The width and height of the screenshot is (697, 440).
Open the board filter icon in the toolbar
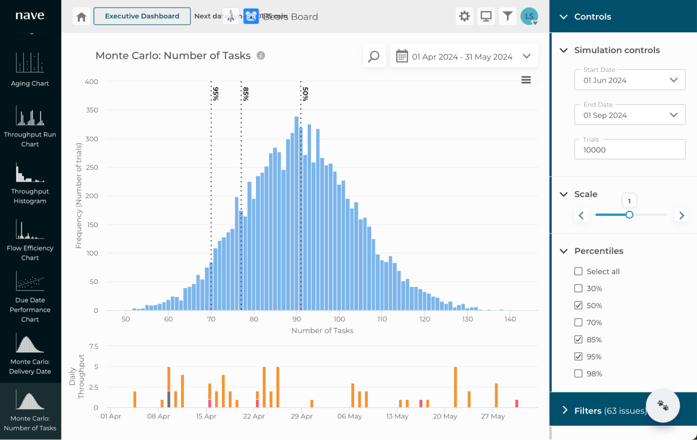[508, 16]
